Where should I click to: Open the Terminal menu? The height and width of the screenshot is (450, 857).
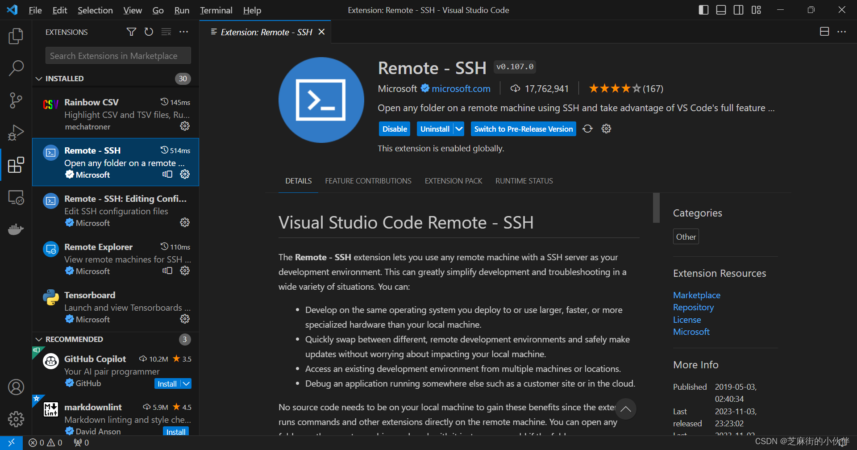pos(216,10)
